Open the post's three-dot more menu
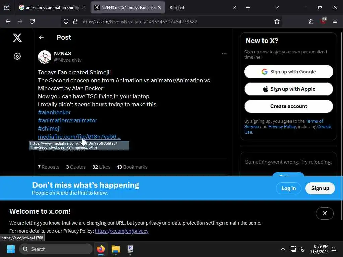The height and width of the screenshot is (257, 343). click(x=224, y=54)
